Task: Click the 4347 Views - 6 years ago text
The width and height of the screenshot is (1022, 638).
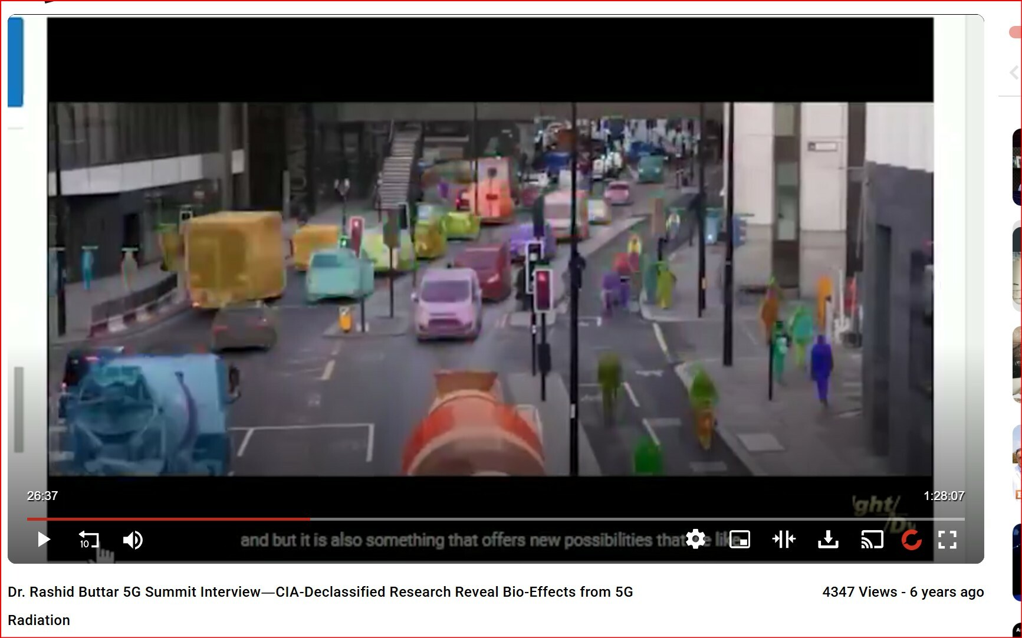Action: pos(903,592)
